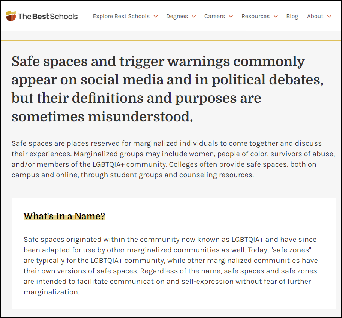Screen dimensions: 342x318
Task: Click the TheBestSchools site name text
Action: tap(48, 16)
